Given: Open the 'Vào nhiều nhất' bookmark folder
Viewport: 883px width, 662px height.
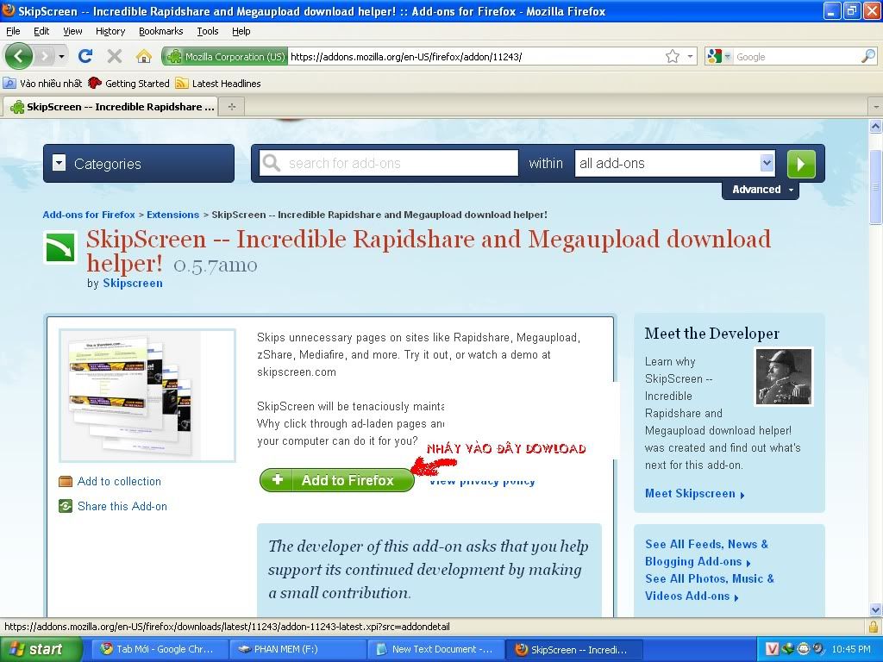Looking at the screenshot, I should (43, 84).
